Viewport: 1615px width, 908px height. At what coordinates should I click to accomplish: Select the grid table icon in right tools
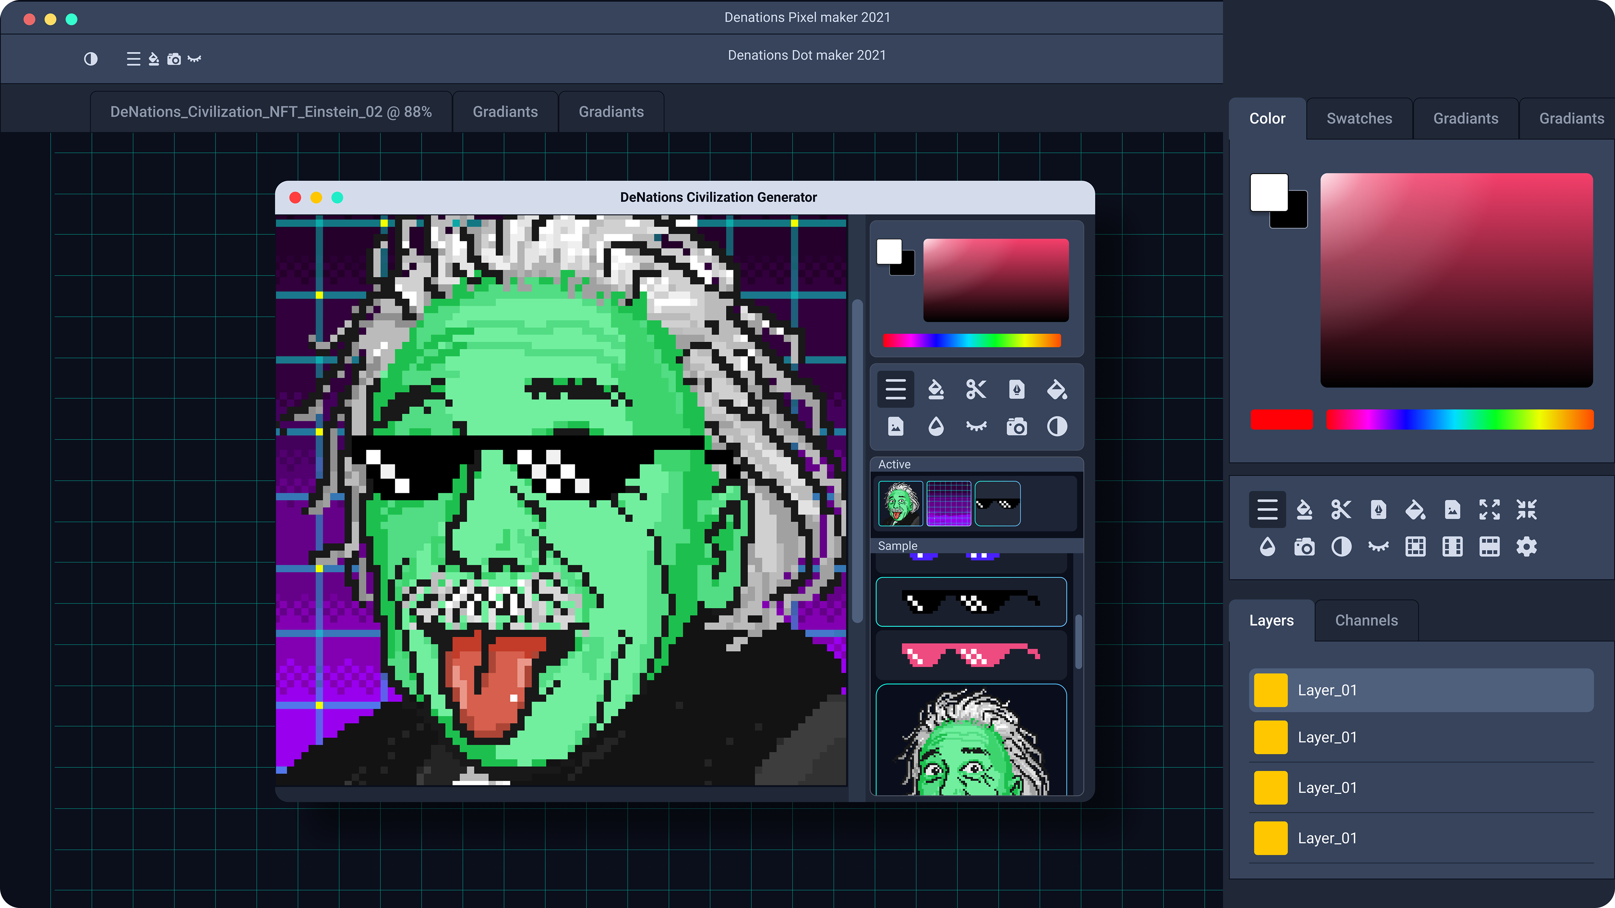click(x=1415, y=546)
